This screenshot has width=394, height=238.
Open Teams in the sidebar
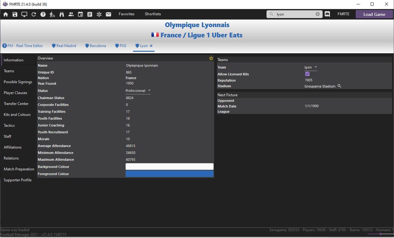9,71
